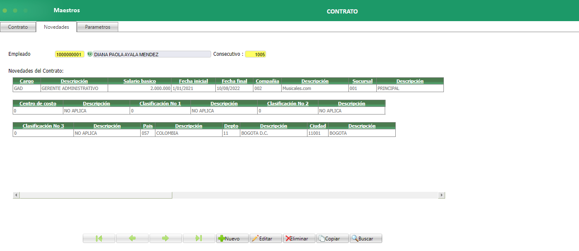
Task: Click the Editar button
Action: (x=266, y=238)
